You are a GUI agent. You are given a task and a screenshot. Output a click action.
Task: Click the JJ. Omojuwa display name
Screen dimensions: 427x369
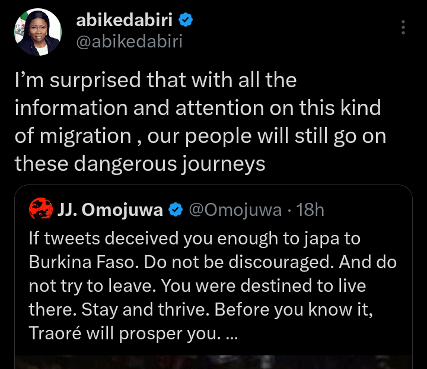click(x=110, y=210)
